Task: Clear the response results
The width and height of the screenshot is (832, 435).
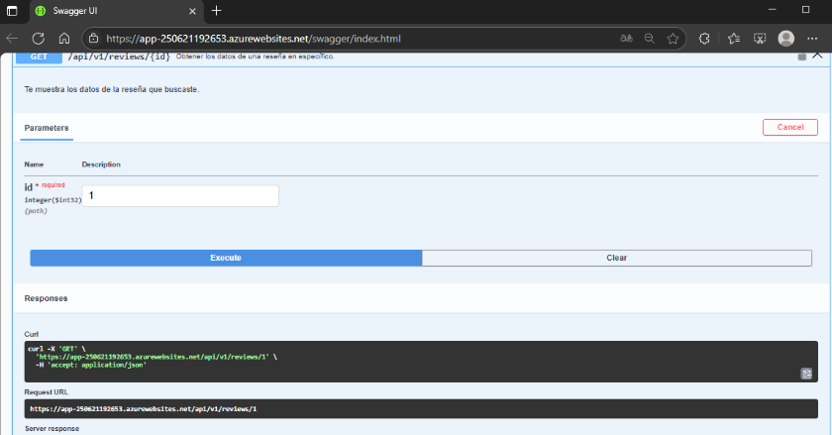Action: coord(616,258)
